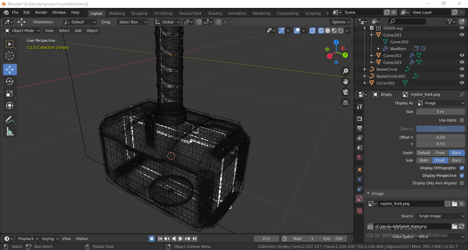Toggle snapping magnet in header
The image size is (468, 250).
199,22
